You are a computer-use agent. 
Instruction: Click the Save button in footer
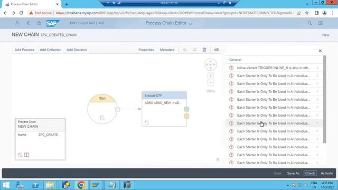(277, 173)
